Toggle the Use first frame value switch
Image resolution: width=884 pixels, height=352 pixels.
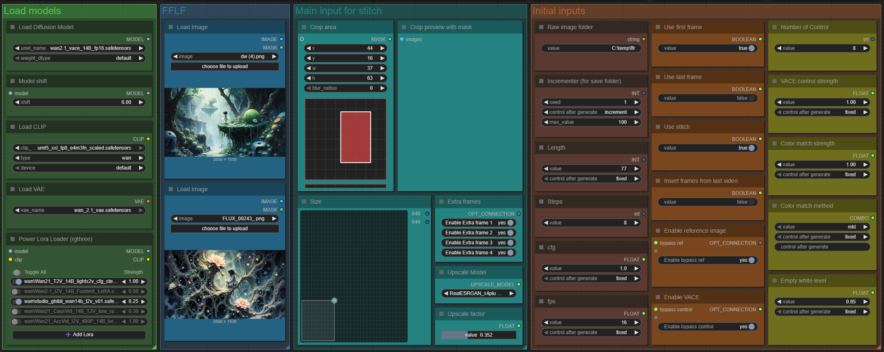point(751,48)
